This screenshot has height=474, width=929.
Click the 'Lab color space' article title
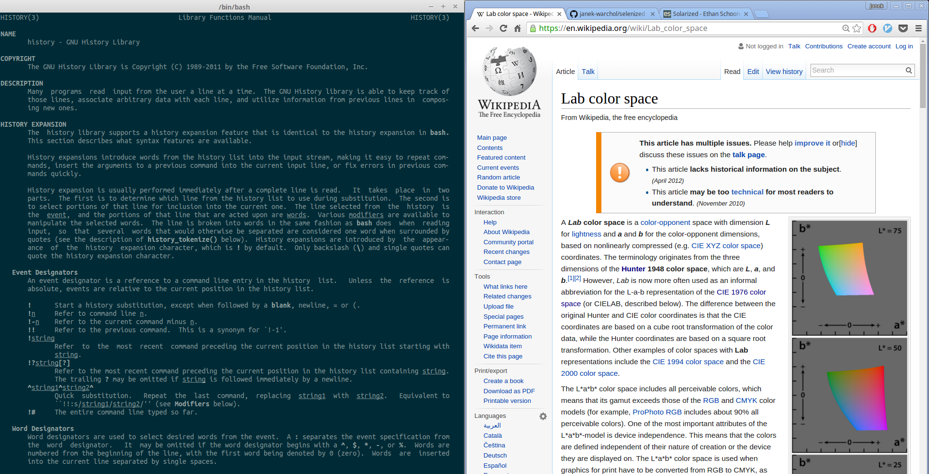pos(609,99)
